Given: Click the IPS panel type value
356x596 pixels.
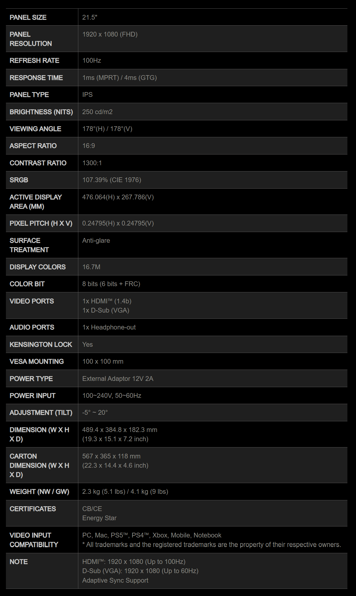Looking at the screenshot, I should click(x=88, y=95).
